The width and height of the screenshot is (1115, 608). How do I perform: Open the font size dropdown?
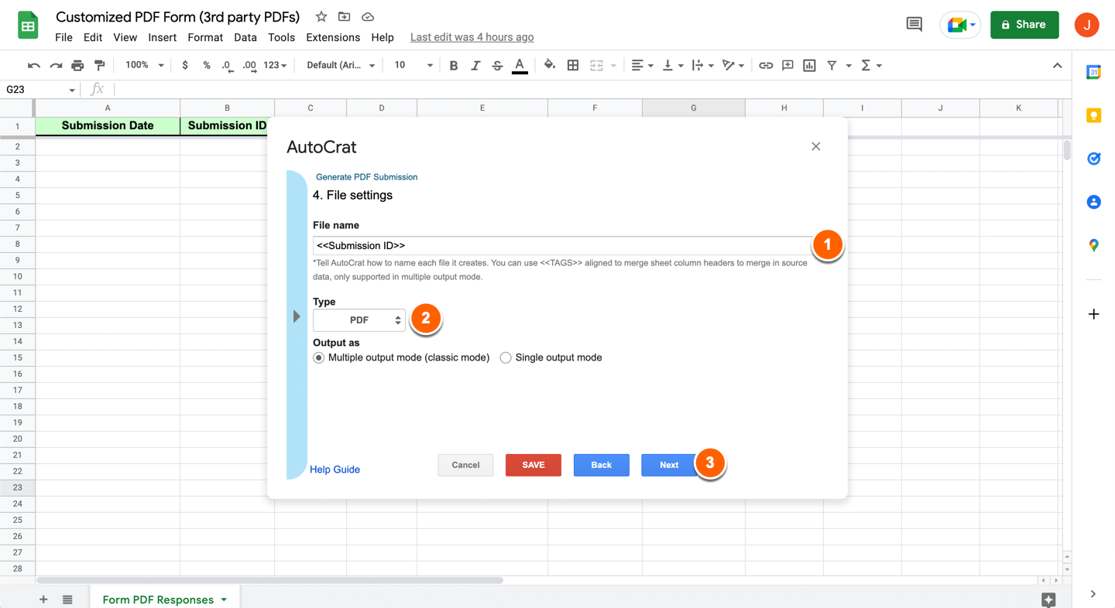[413, 66]
